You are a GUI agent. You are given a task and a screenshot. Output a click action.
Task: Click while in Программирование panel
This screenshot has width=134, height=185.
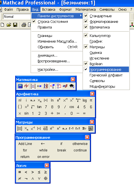tap(43, 150)
